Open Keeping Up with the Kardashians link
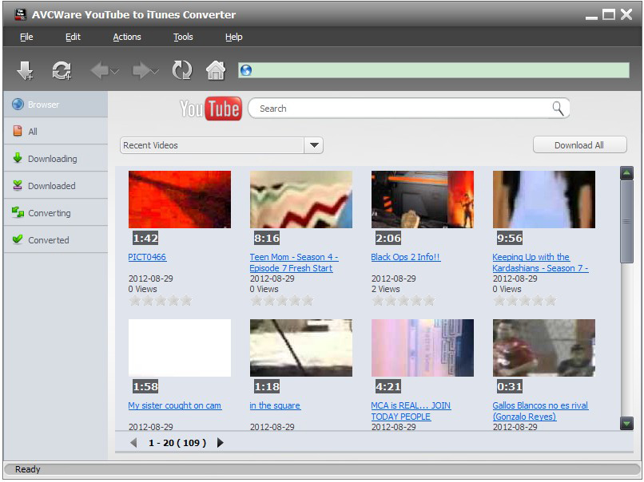The height and width of the screenshot is (482, 644). 540,263
